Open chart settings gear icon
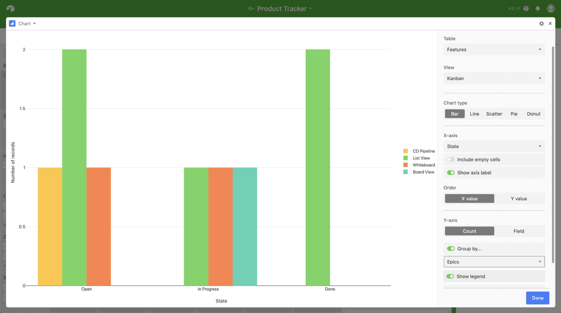Viewport: 561px width, 313px height. coord(542,23)
